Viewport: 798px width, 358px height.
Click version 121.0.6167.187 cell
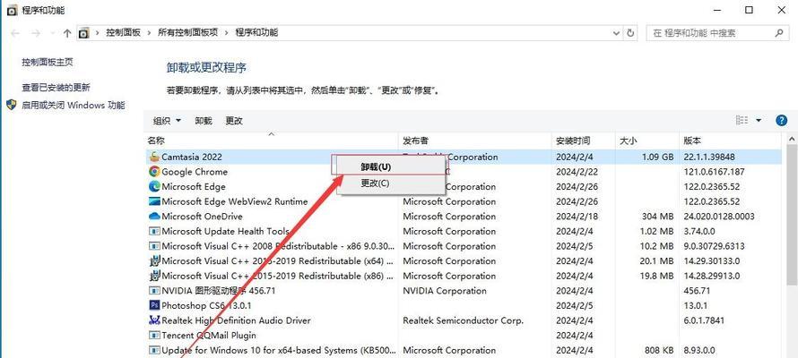714,172
